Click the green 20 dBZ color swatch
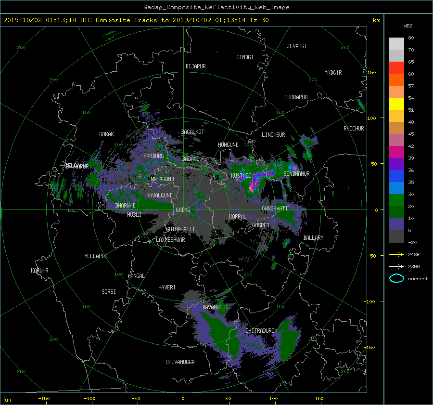 (x=396, y=200)
